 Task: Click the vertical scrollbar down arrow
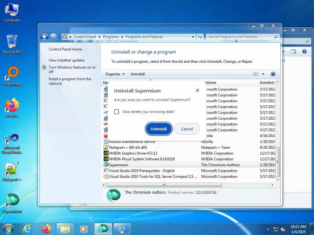[278, 180]
